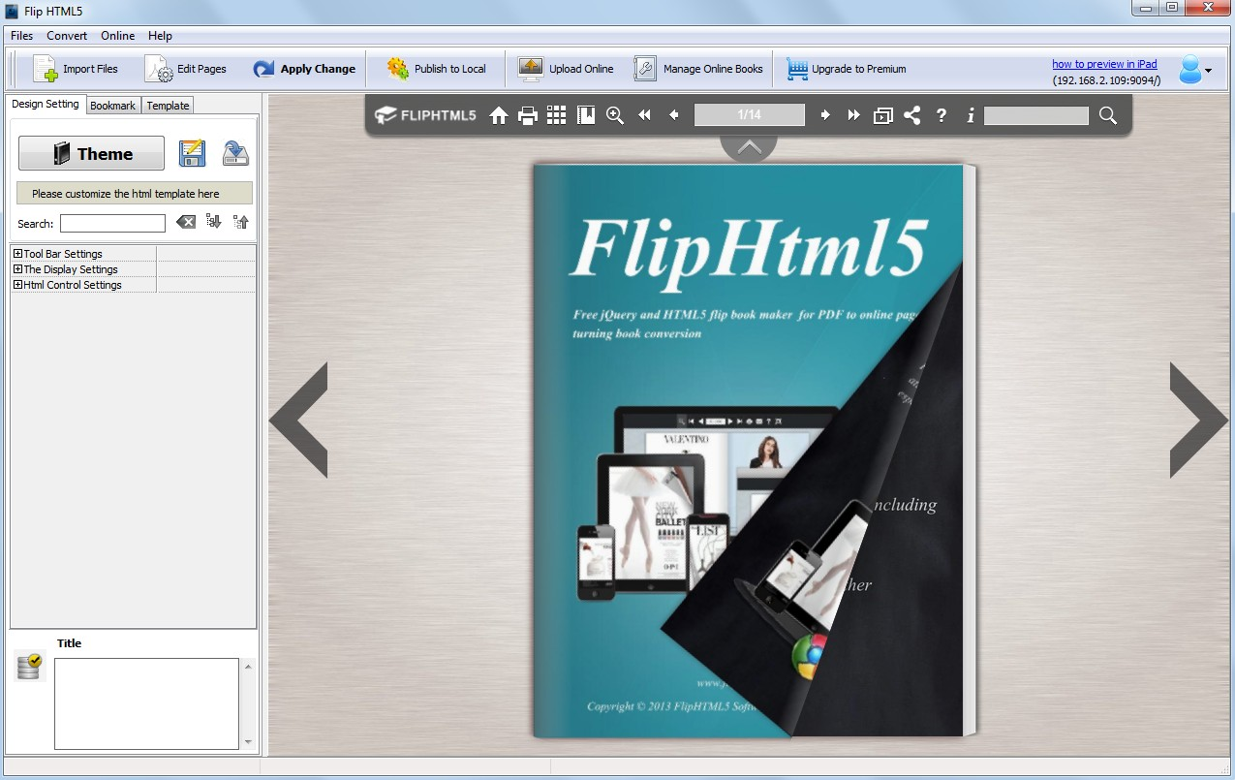Click the settings Search input field
This screenshot has height=780, width=1235.
(x=112, y=224)
